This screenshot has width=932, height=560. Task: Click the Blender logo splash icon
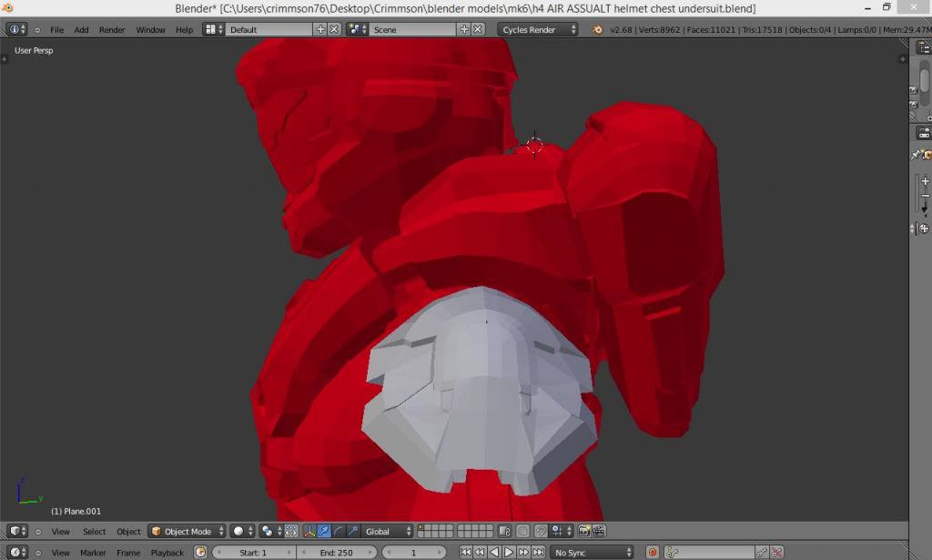[597, 29]
